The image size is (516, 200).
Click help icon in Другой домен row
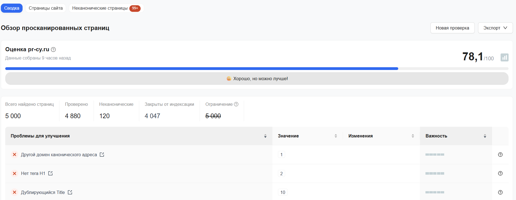click(500, 155)
